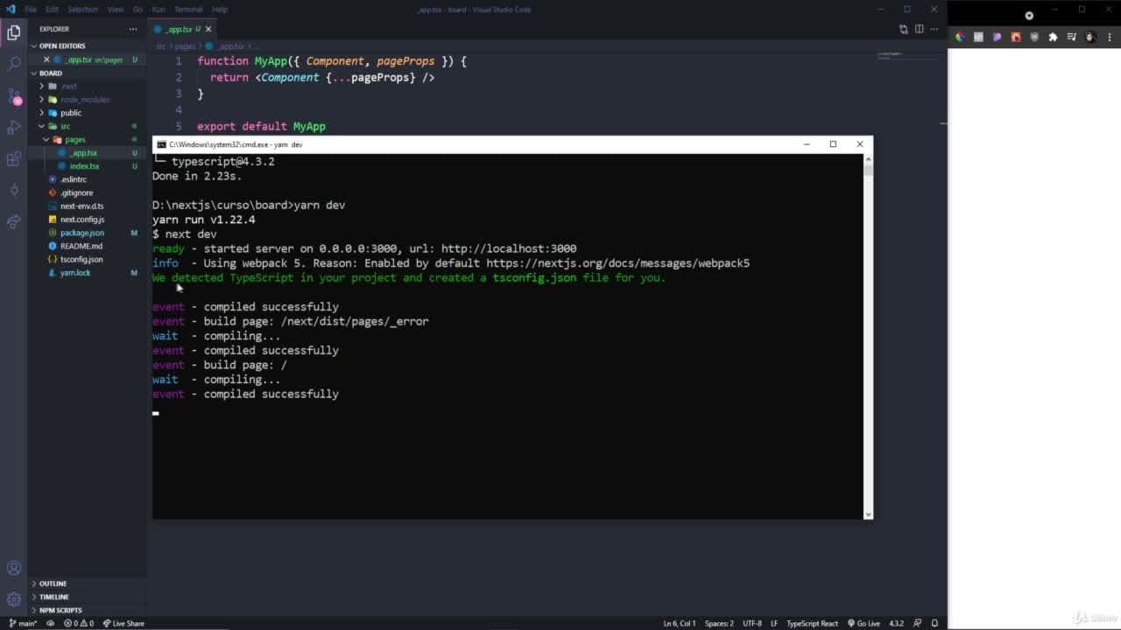Open the Selection menu
The width and height of the screenshot is (1121, 630).
(82, 9)
